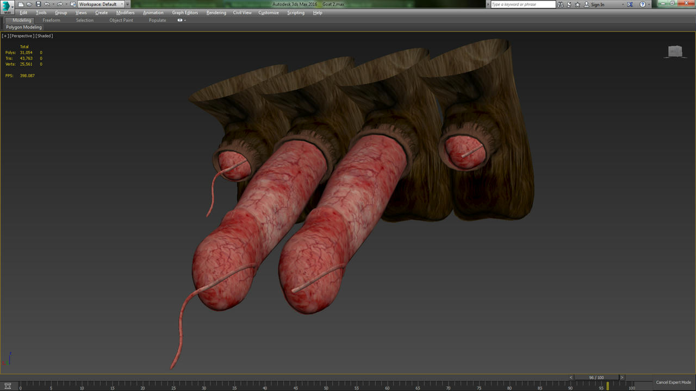This screenshot has height=391, width=696.
Task: Click the Project Folder icon beside Redo
Action: [73, 4]
